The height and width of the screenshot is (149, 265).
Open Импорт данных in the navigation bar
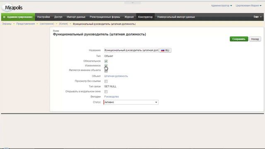pyautogui.click(x=76, y=17)
